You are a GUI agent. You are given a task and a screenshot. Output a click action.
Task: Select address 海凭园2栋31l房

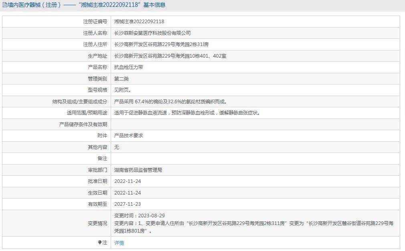(192, 44)
